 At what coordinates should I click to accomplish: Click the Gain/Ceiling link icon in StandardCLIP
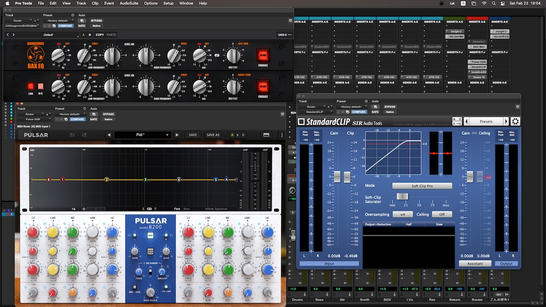tap(475, 133)
